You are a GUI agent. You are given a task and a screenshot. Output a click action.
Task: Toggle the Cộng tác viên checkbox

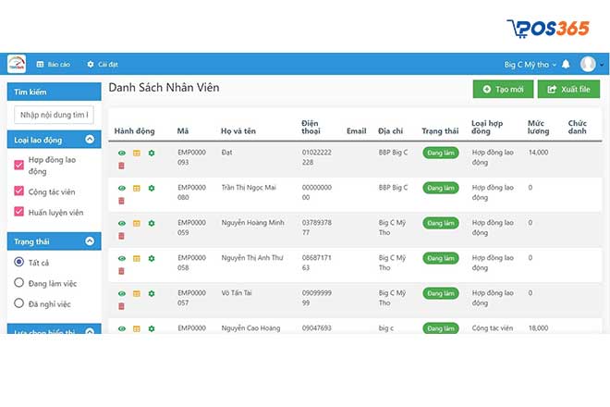click(19, 191)
